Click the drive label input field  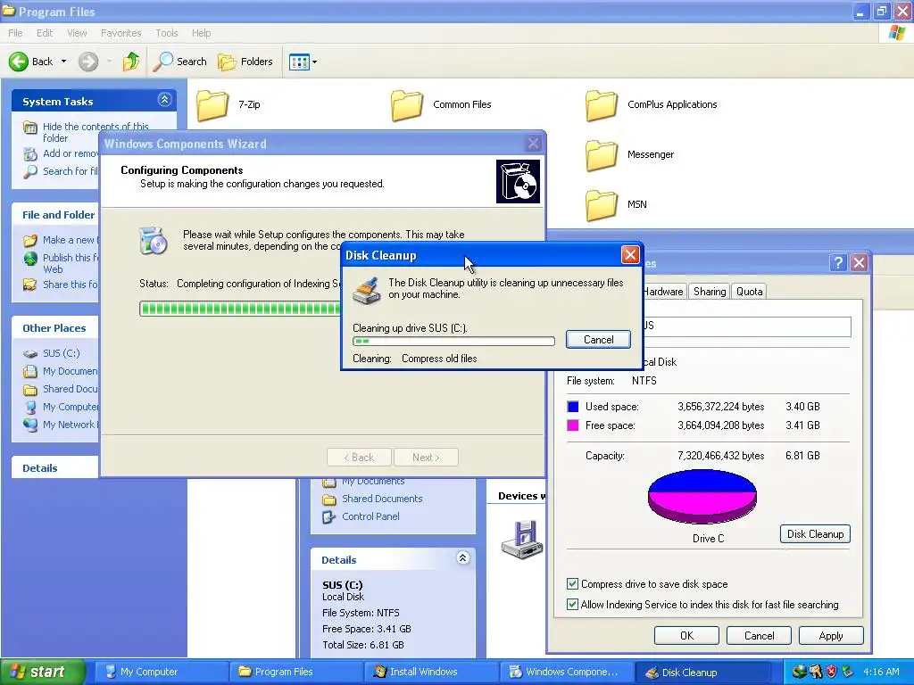pyautogui.click(x=746, y=326)
